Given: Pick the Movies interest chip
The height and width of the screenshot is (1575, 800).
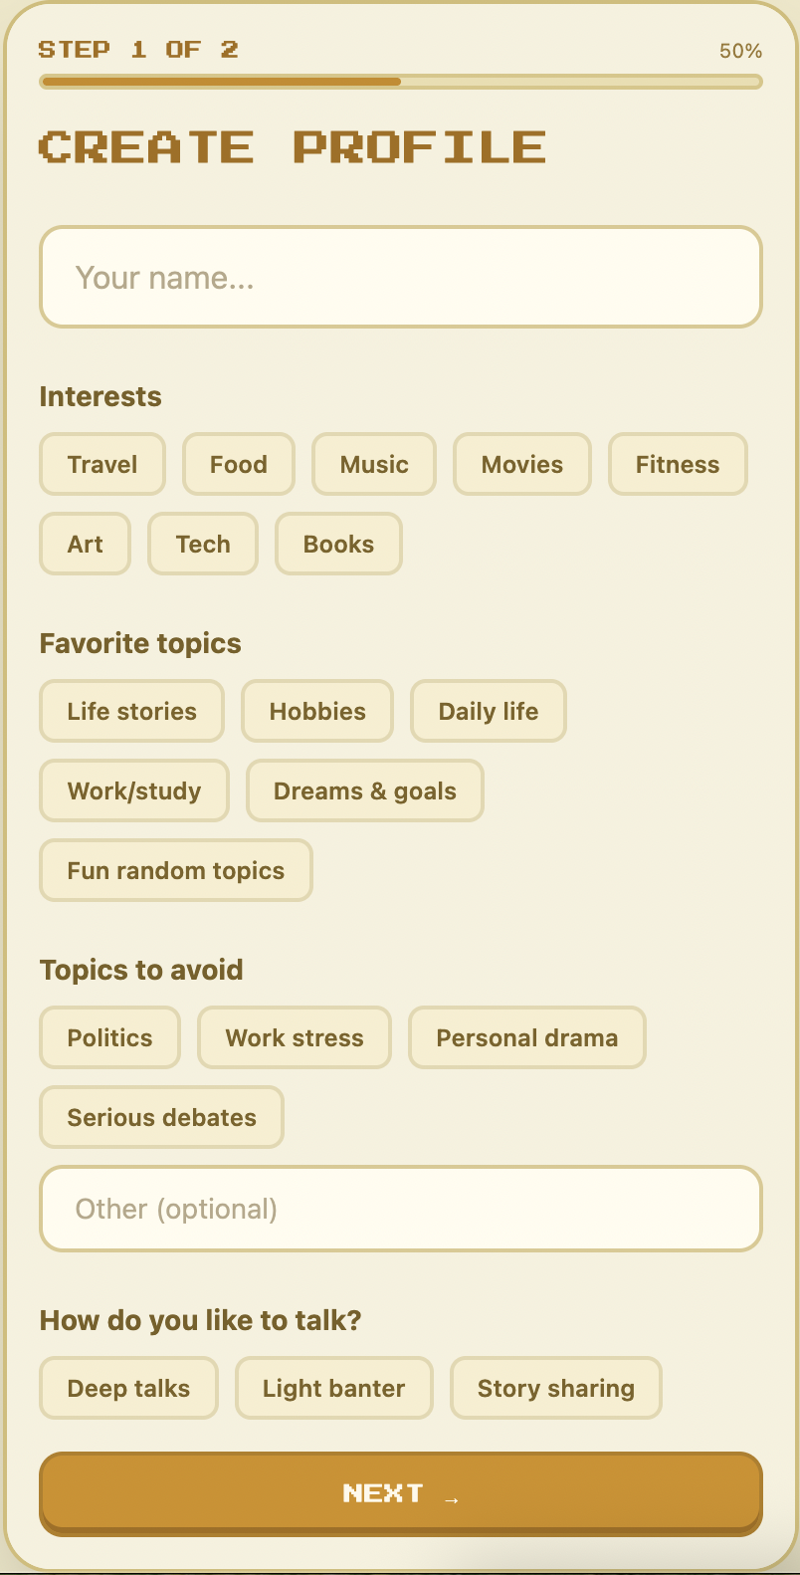Looking at the screenshot, I should click(522, 464).
